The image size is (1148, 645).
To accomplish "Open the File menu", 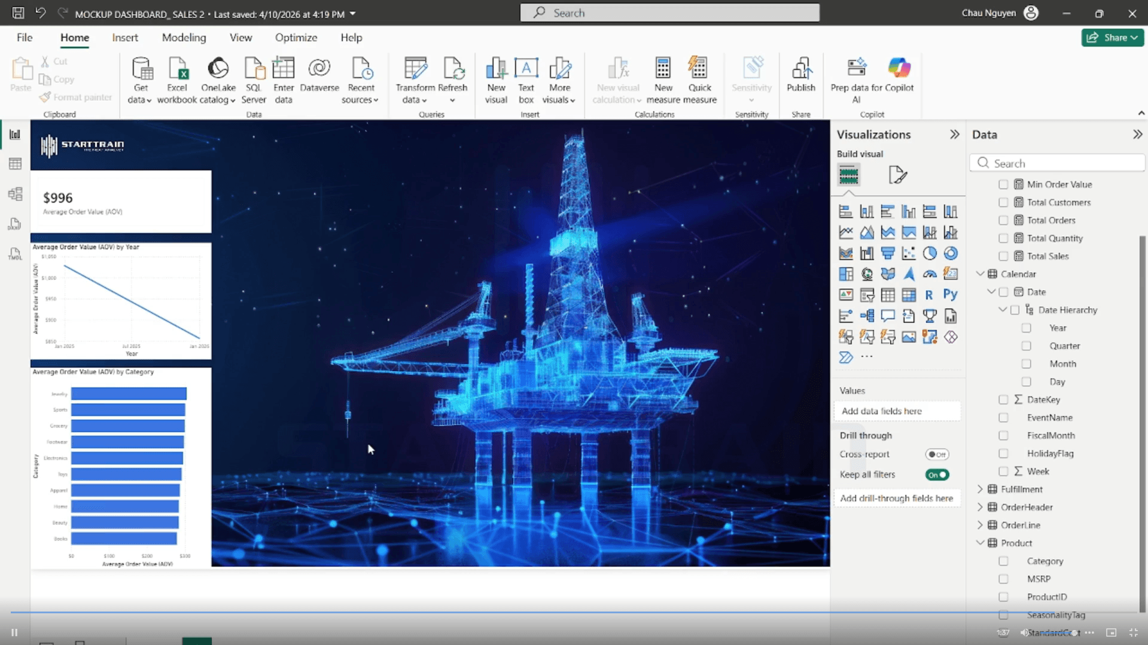I will 25,38.
